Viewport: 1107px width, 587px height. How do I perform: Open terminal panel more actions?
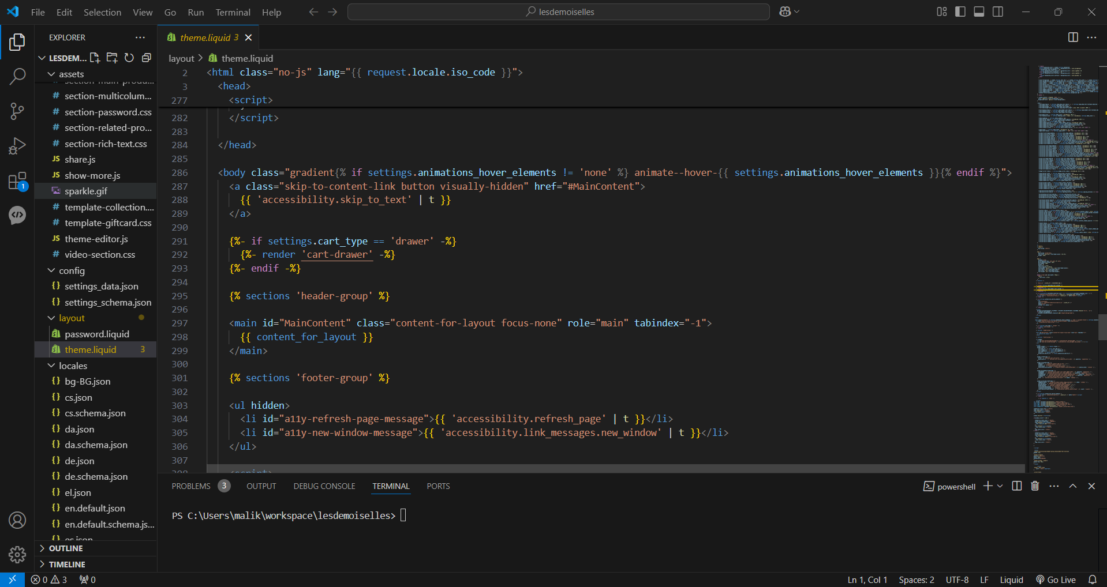[x=1054, y=486]
